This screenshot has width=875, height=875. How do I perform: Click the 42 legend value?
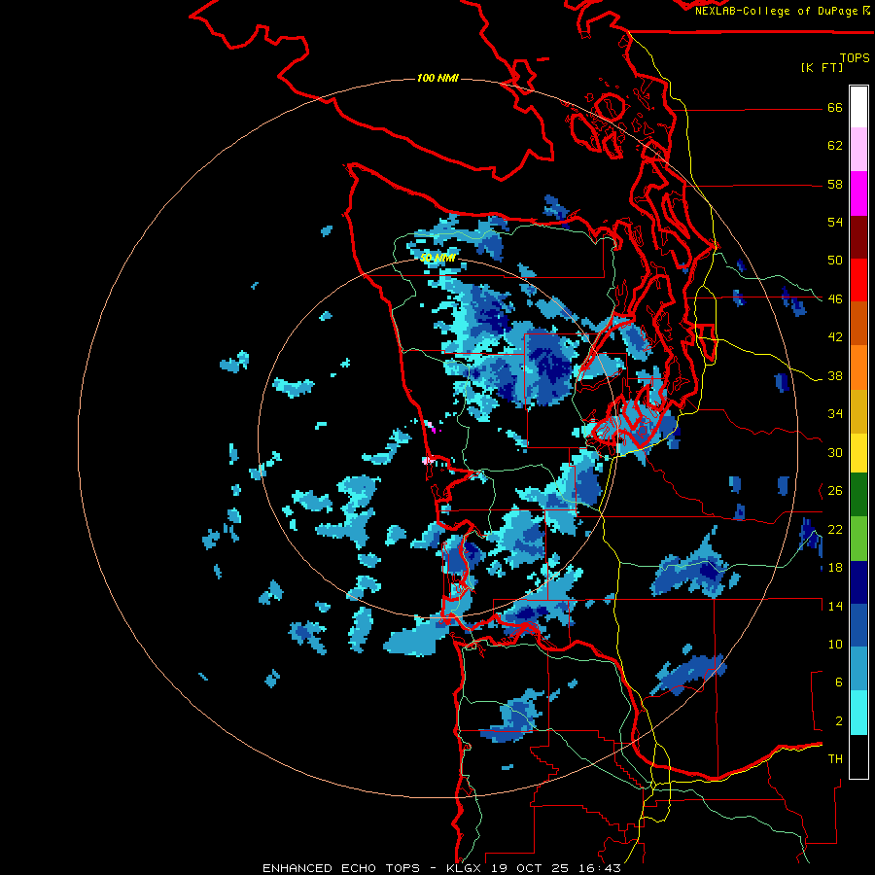coord(835,337)
